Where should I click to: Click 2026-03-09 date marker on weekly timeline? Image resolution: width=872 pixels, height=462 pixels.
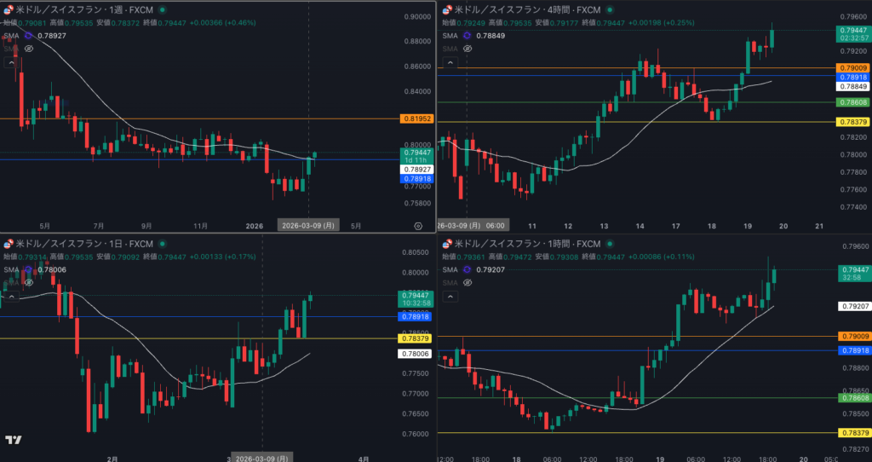308,226
